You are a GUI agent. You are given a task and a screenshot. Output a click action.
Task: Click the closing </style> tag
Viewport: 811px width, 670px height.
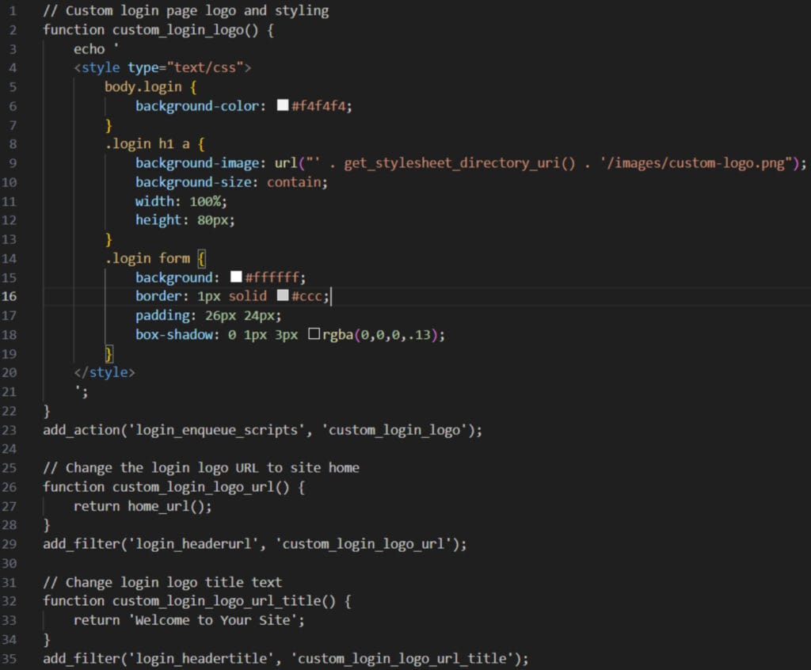[x=105, y=372]
